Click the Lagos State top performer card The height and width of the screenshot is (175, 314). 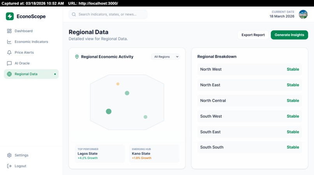[x=100, y=154]
